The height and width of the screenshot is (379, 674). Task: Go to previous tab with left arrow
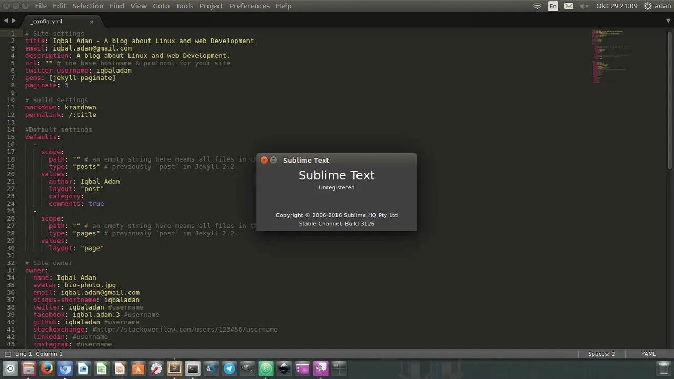click(x=6, y=21)
